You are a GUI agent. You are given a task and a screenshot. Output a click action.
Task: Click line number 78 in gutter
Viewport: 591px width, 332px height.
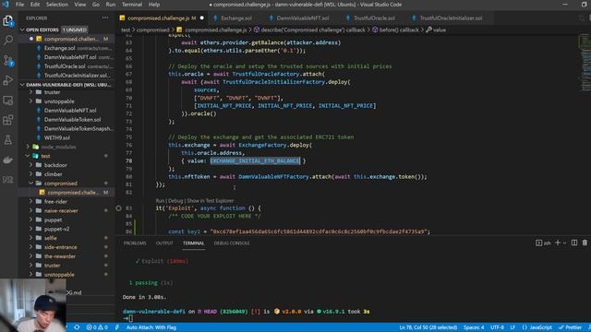click(x=129, y=160)
